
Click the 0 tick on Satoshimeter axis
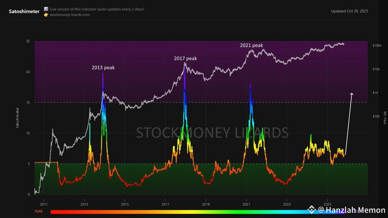click(x=29, y=194)
